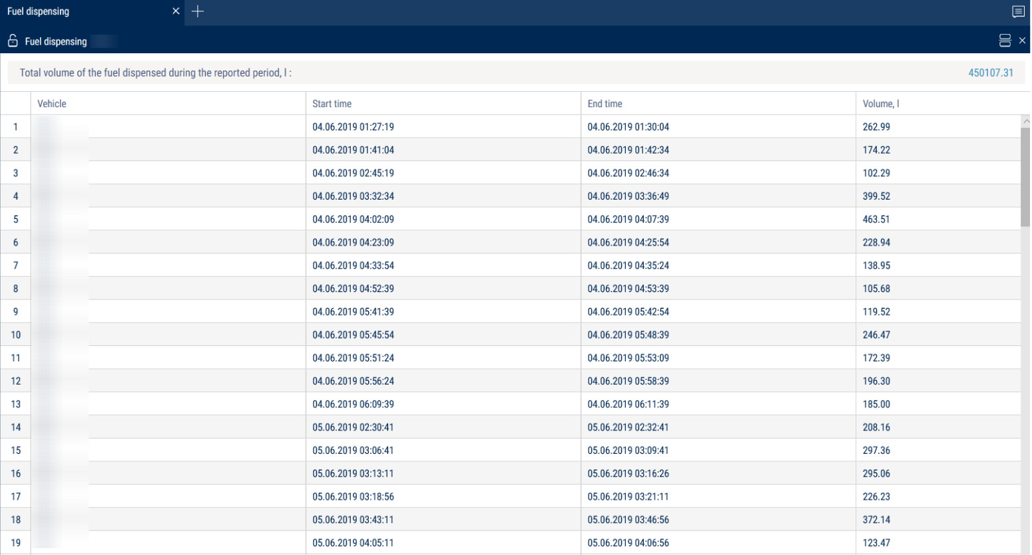Switch panel layout with the split-view icon

pyautogui.click(x=1005, y=41)
